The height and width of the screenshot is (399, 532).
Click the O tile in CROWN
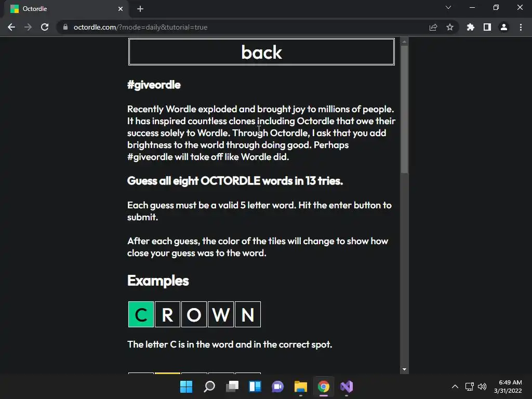pos(194,314)
